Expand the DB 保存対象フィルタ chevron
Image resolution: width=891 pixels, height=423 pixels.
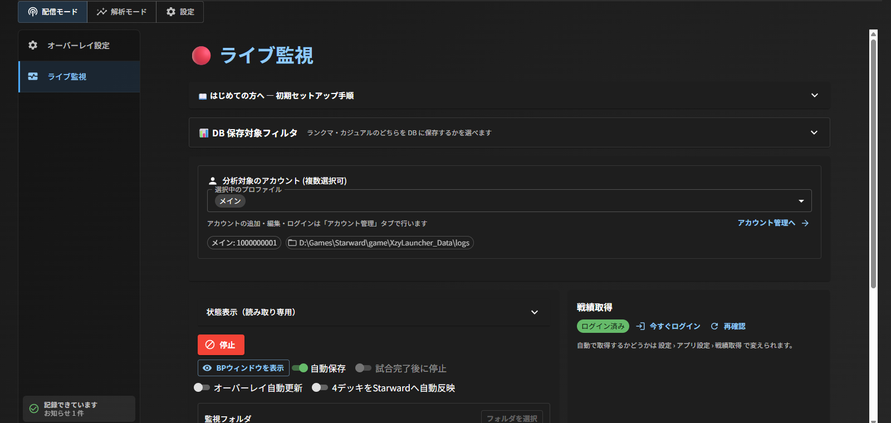coord(814,132)
